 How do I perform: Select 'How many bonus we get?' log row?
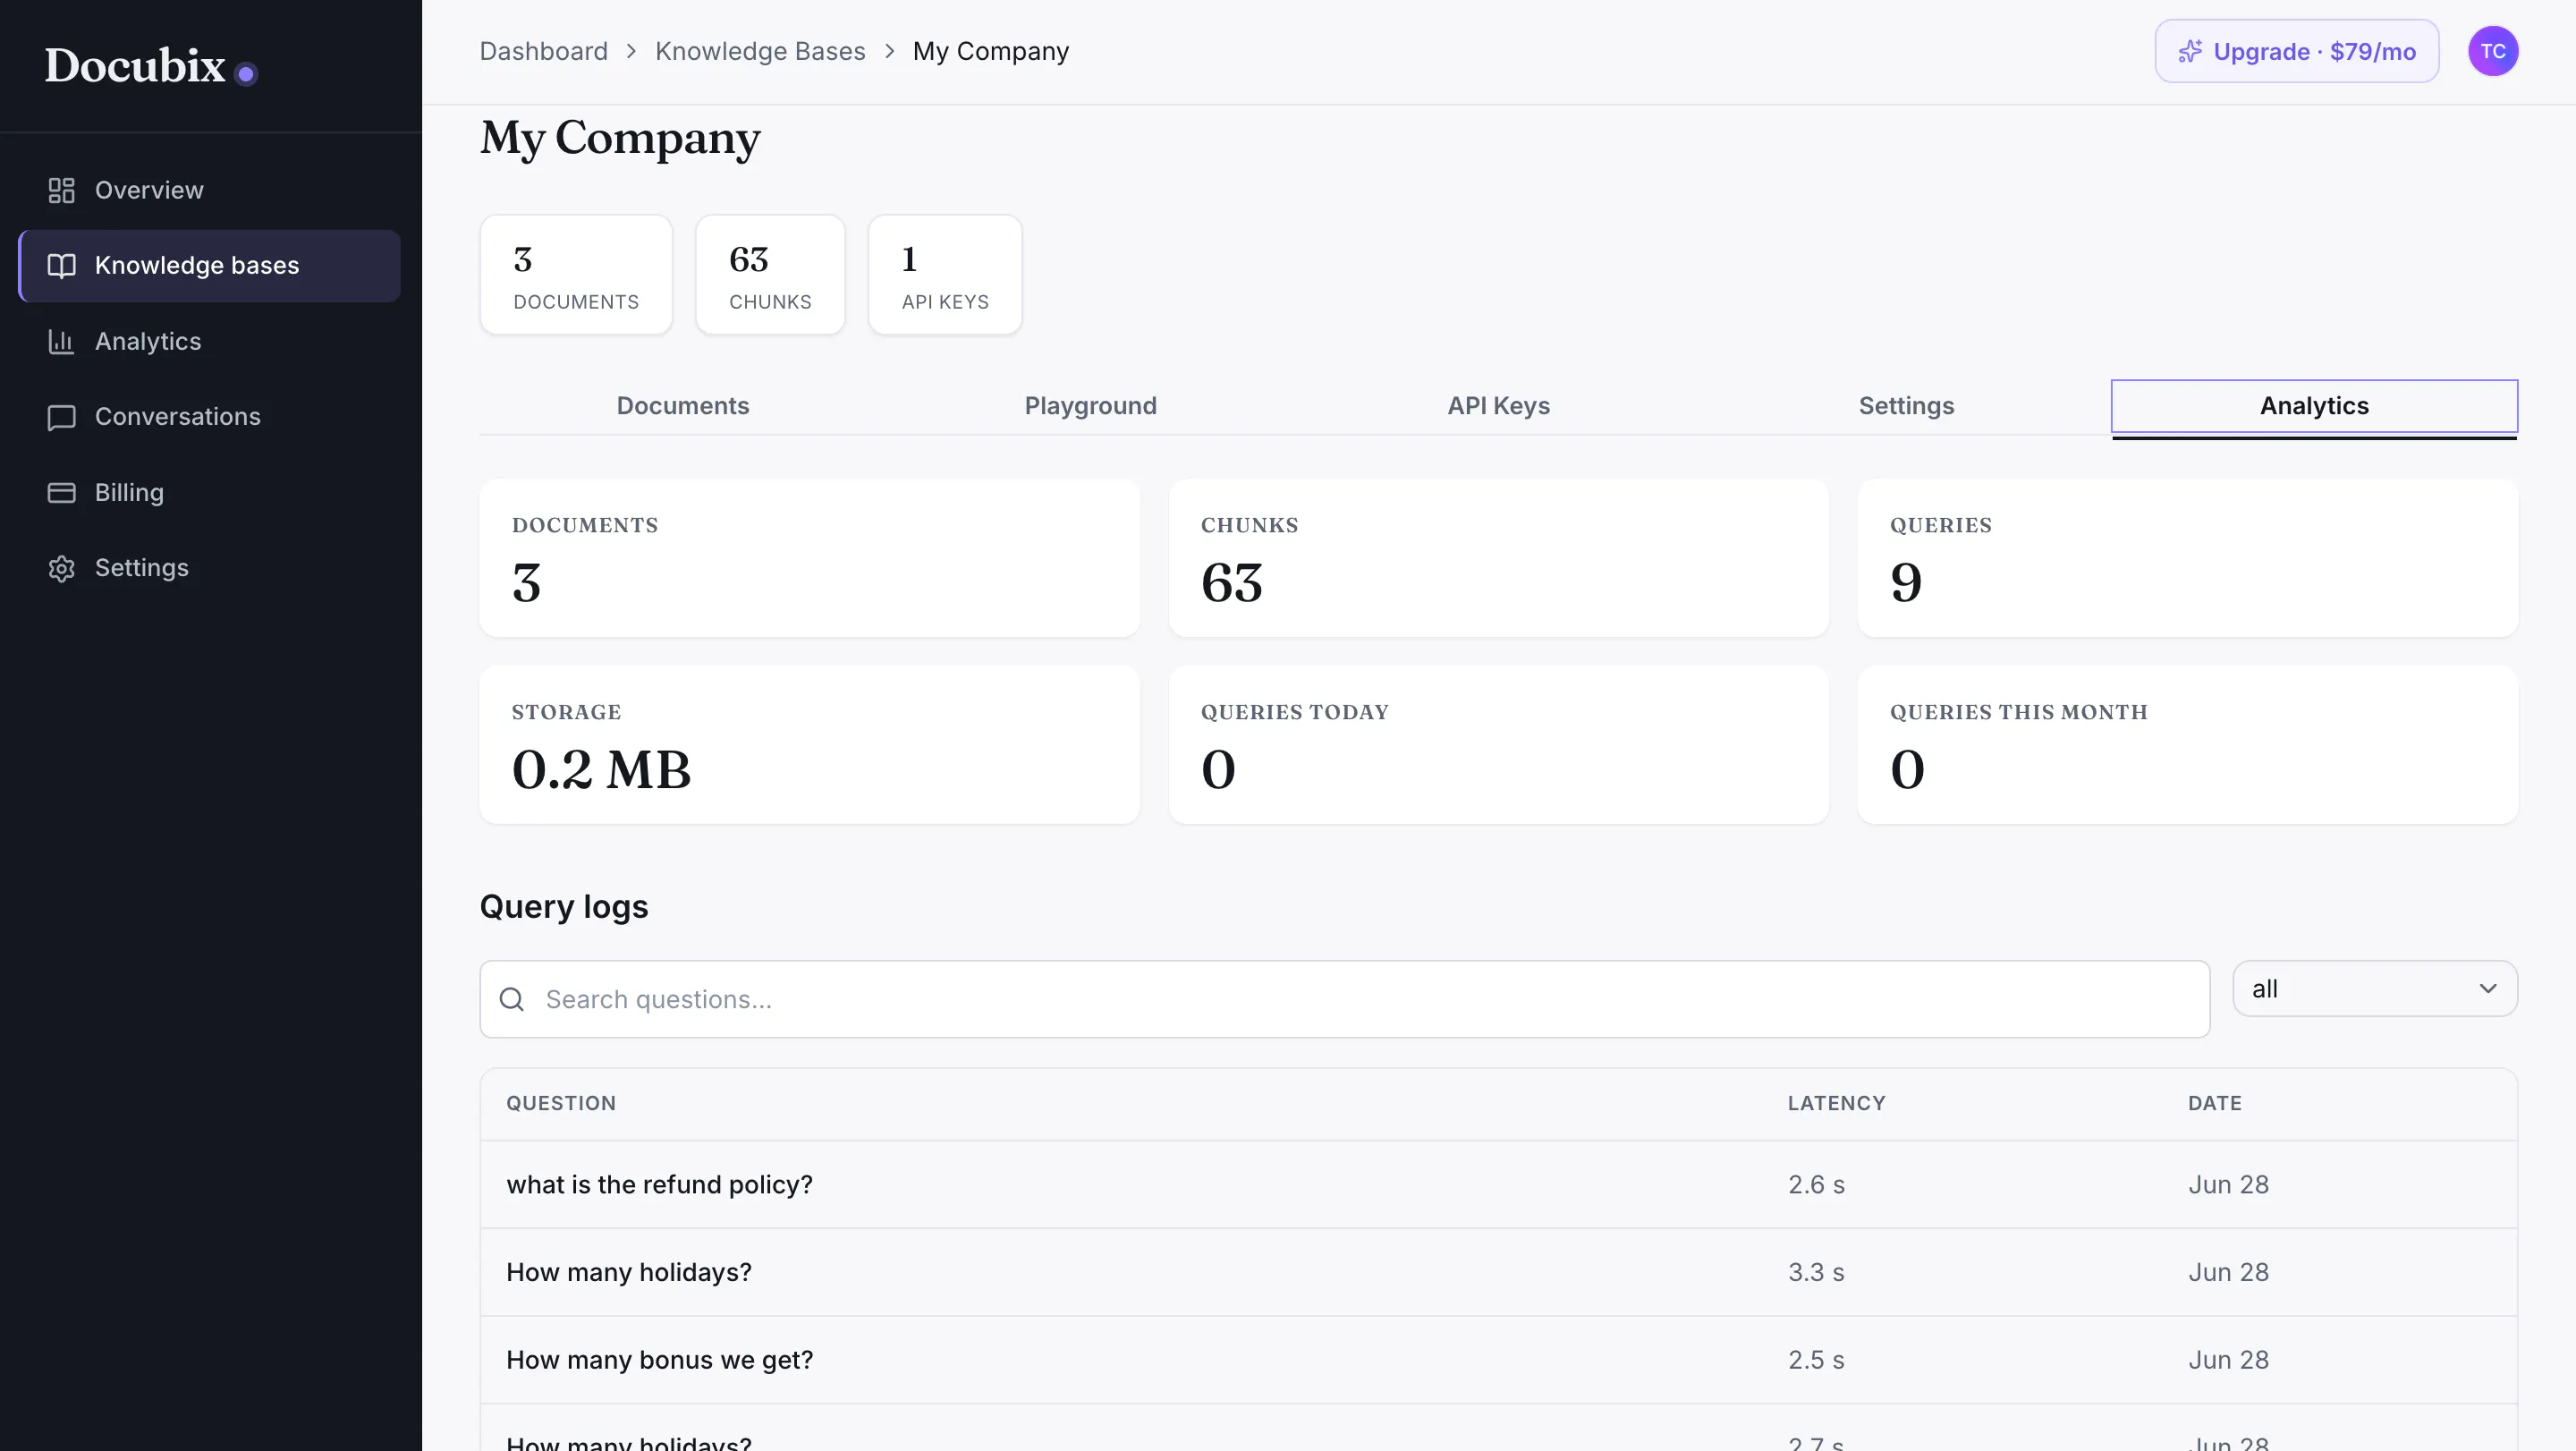click(1498, 1360)
